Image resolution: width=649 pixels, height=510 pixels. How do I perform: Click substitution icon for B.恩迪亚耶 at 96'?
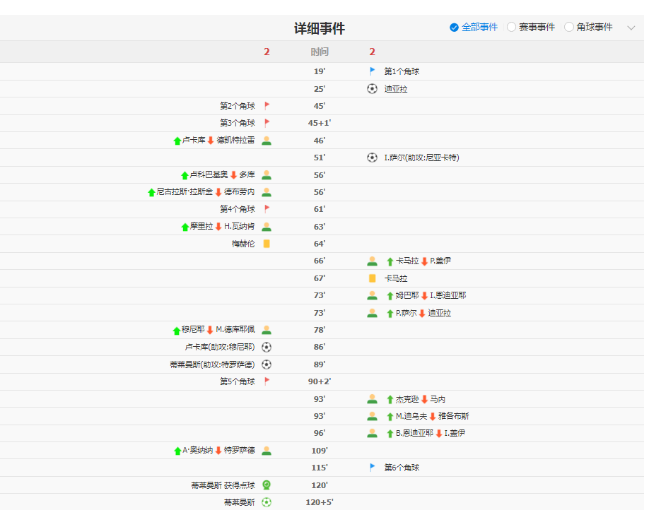coord(372,434)
